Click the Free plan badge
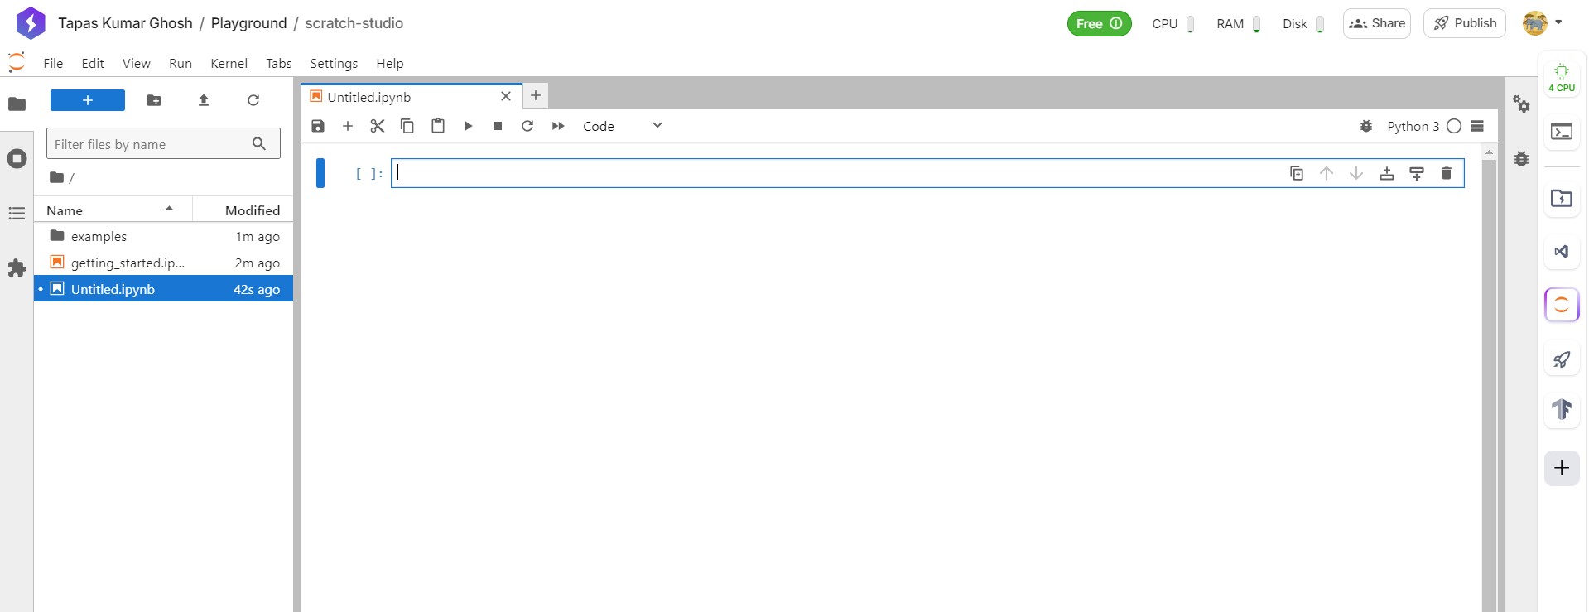Screen dimensions: 1589x612 1099,23
